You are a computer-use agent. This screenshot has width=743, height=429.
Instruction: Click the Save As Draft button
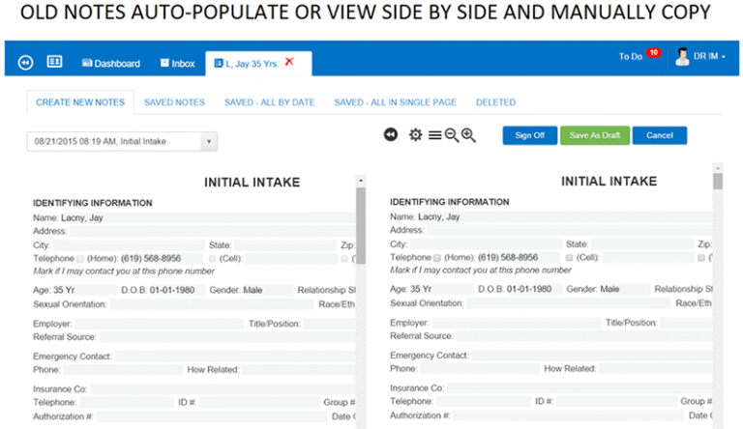point(595,135)
